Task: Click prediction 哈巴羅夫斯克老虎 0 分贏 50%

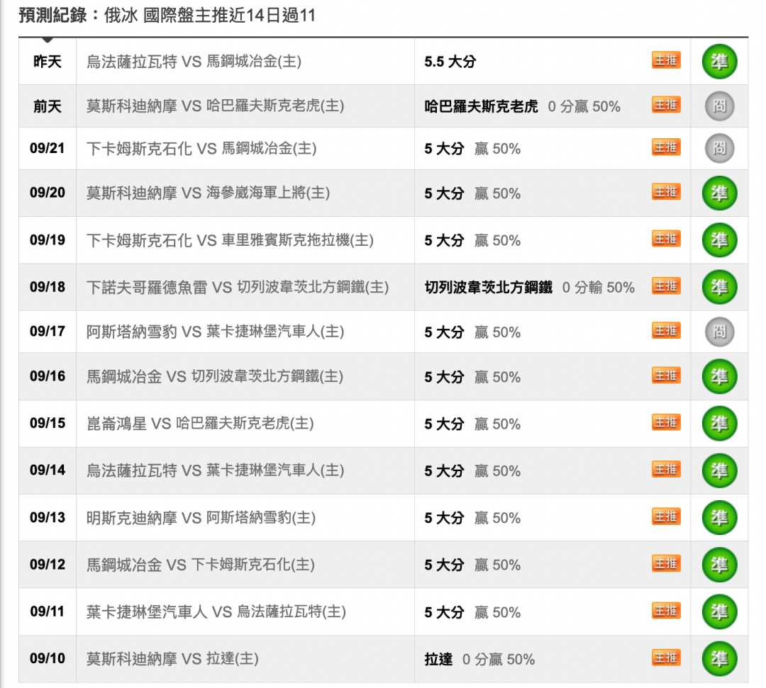Action: pyautogui.click(x=522, y=106)
